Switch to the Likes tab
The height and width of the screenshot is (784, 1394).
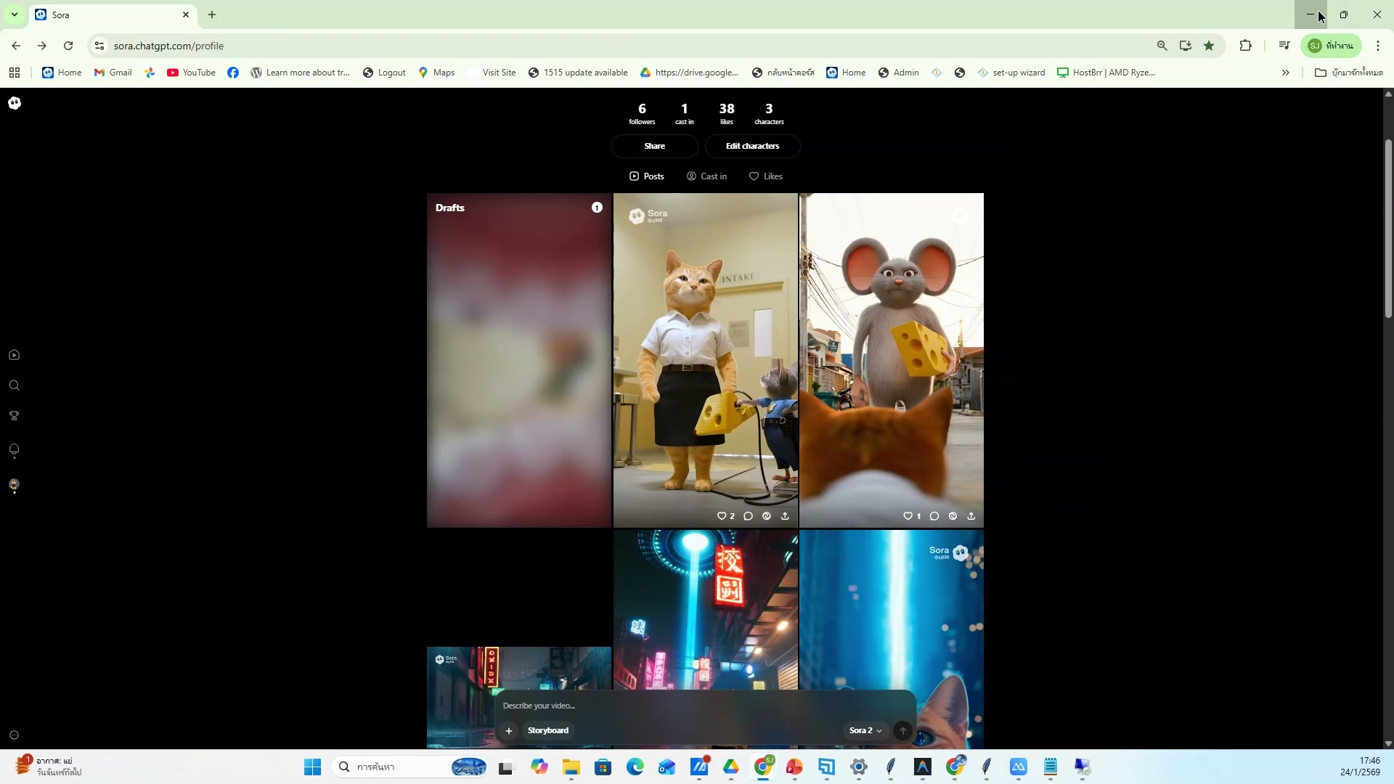pos(766,176)
